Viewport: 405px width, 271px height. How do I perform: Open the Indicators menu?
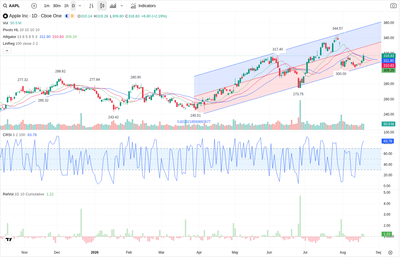click(x=143, y=6)
